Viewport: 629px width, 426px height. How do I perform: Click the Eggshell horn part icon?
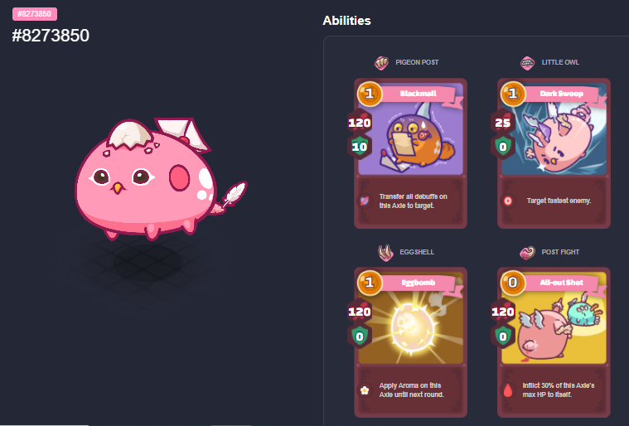(385, 253)
